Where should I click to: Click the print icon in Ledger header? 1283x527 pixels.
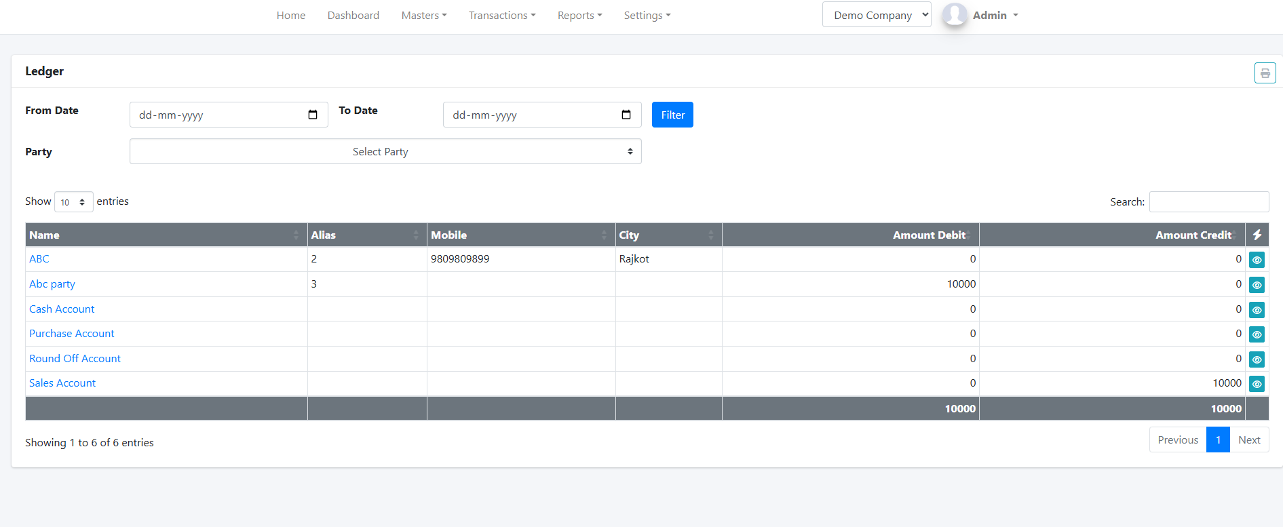point(1265,73)
